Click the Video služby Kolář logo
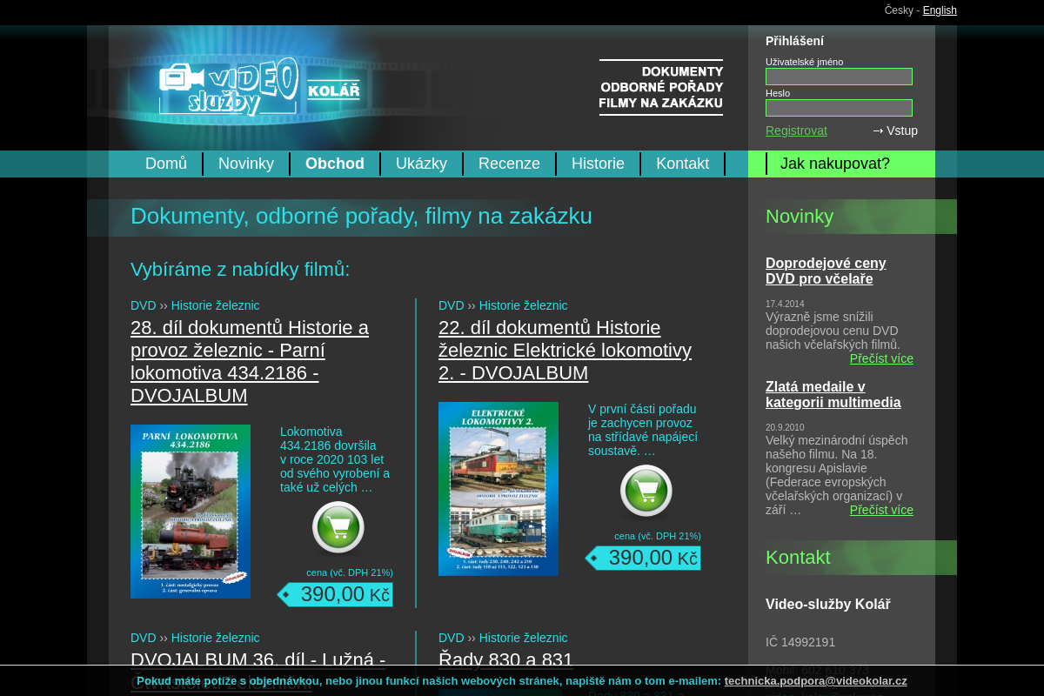Screen dimensions: 1044x696 (x=259, y=87)
